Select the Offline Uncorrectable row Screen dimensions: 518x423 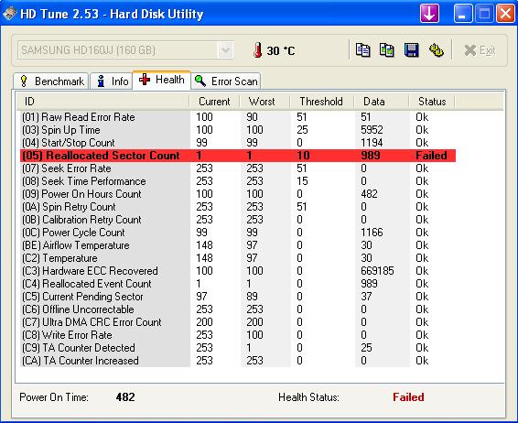click(x=238, y=309)
